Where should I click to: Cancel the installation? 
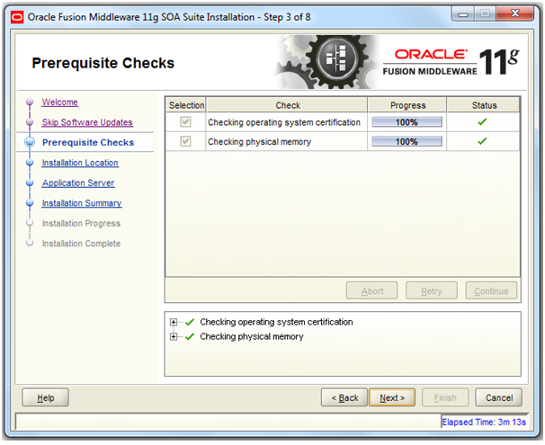coord(499,397)
